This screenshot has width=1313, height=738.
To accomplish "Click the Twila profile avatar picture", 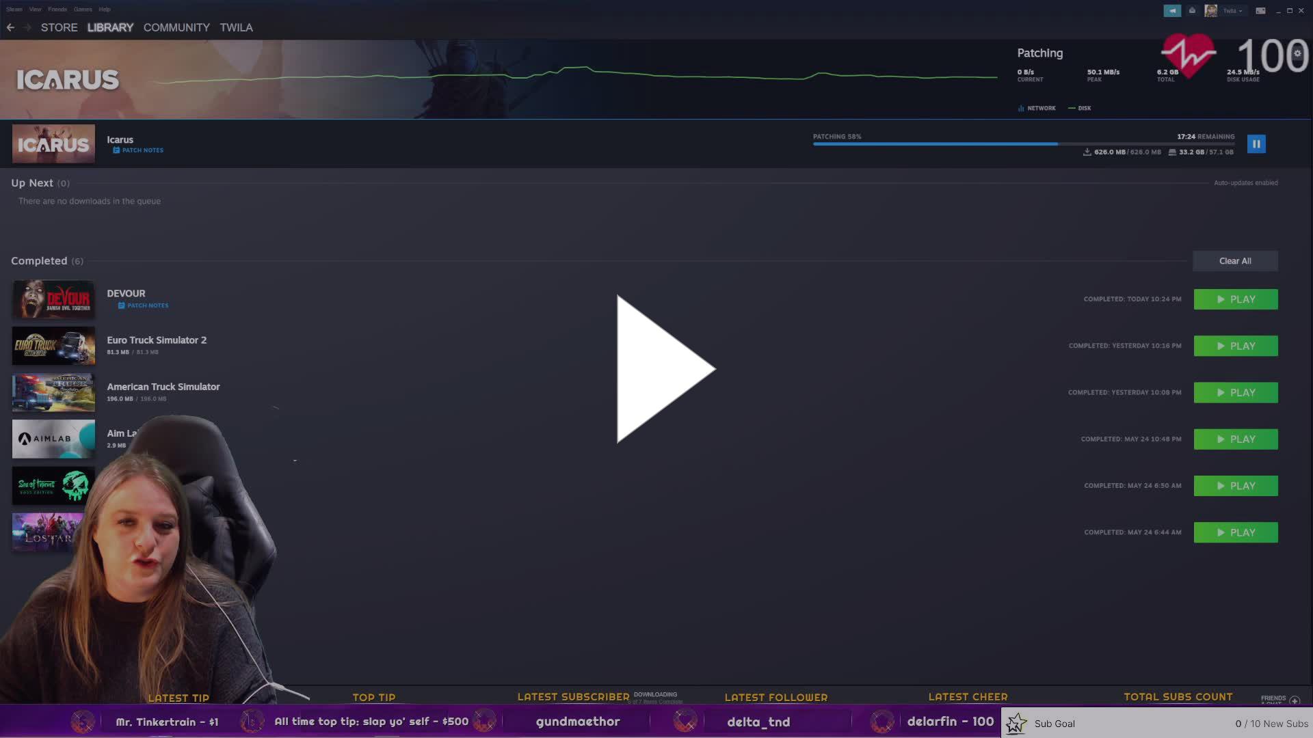I will pyautogui.click(x=1210, y=10).
